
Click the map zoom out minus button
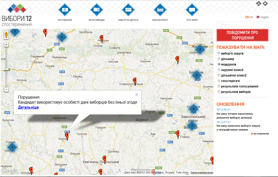(6, 90)
